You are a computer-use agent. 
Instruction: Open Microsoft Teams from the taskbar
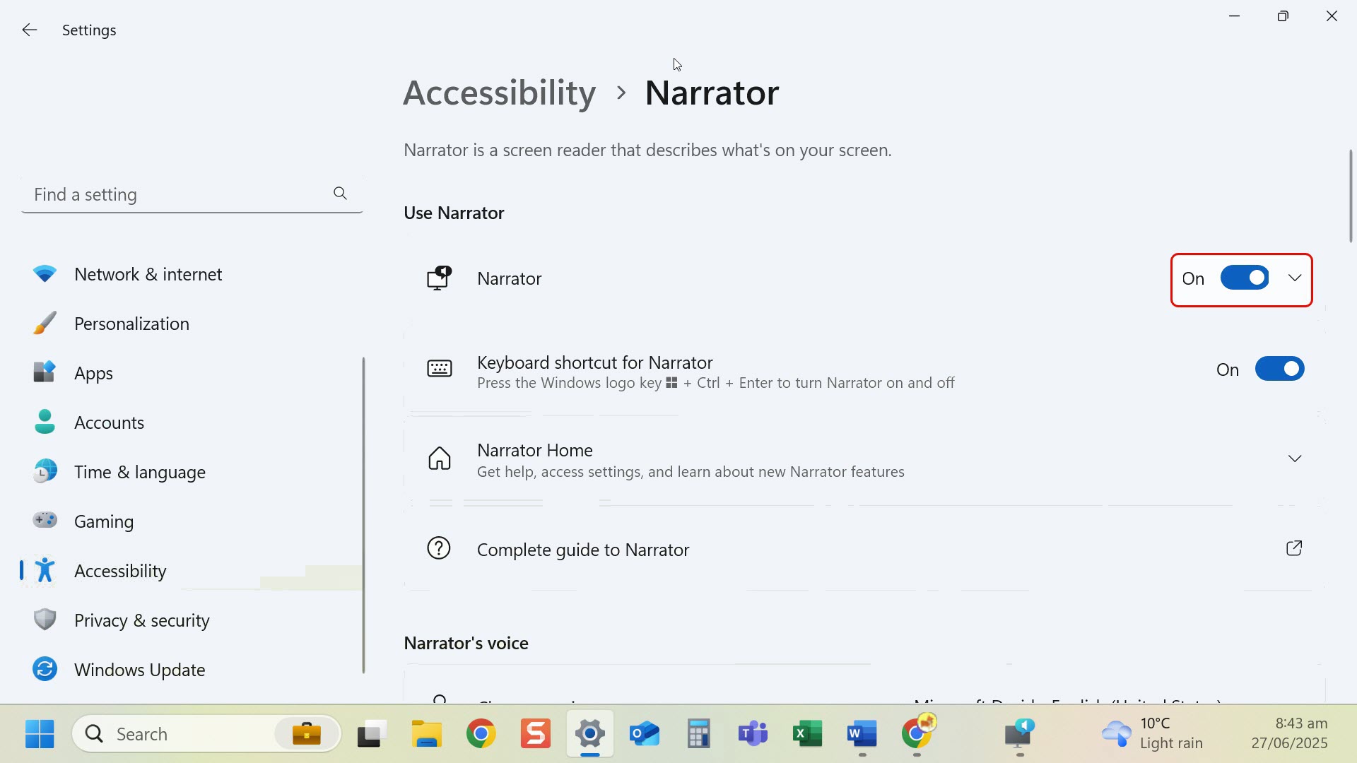point(753,734)
